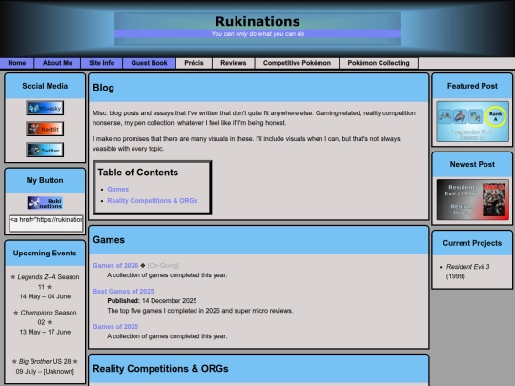Click the [On-Going] status label

[163, 266]
